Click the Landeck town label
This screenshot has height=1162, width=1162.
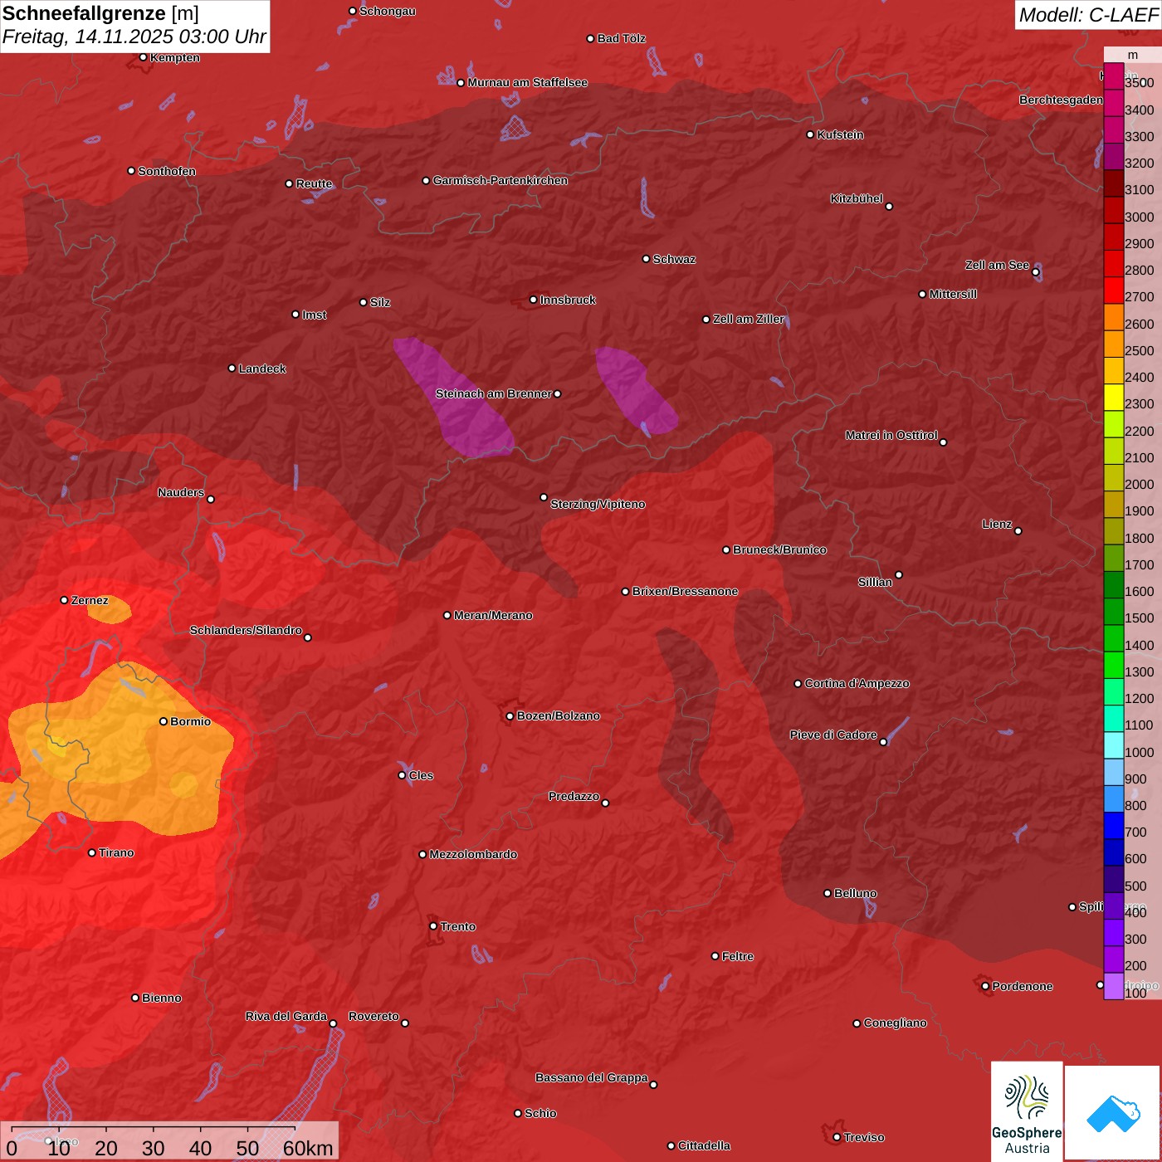point(262,369)
